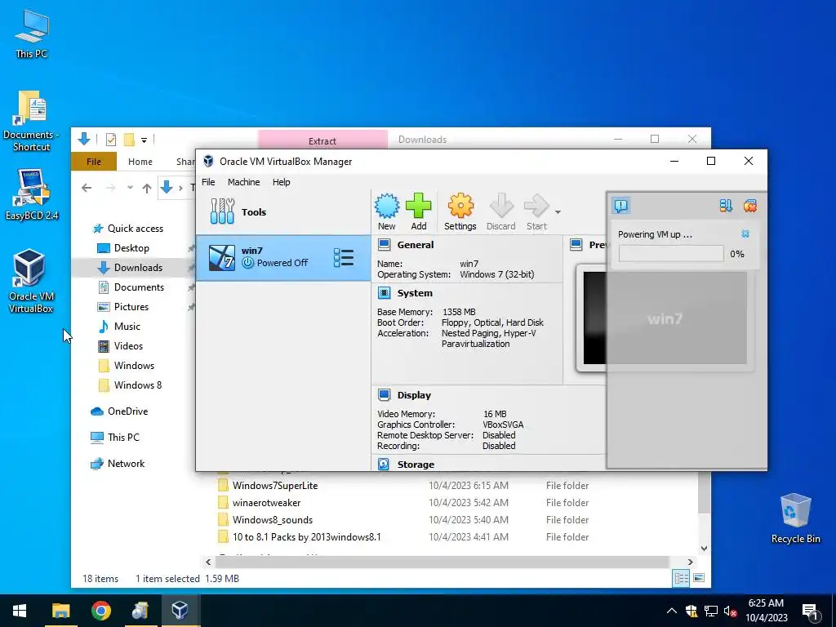Click scroll down arrow in Explorer file list
This screenshot has width=836, height=627.
coord(704,548)
